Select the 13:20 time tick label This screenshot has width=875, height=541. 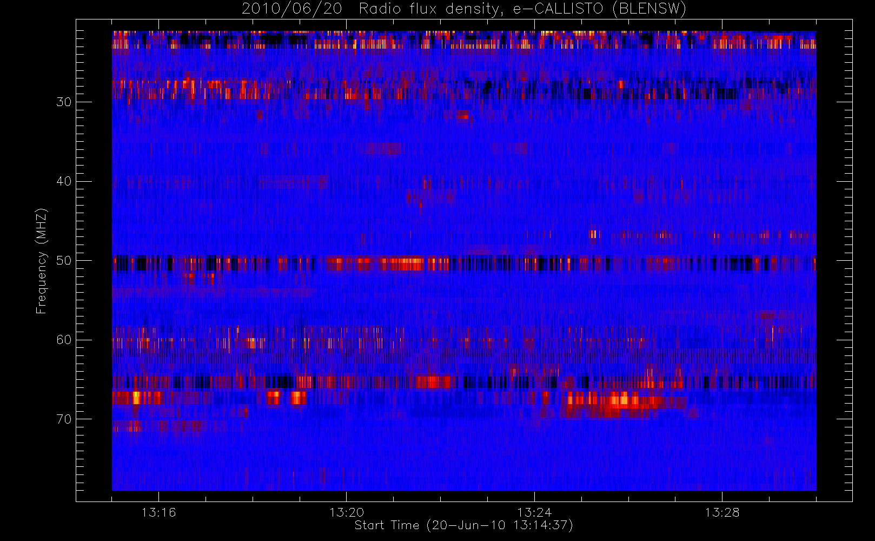pos(347,512)
